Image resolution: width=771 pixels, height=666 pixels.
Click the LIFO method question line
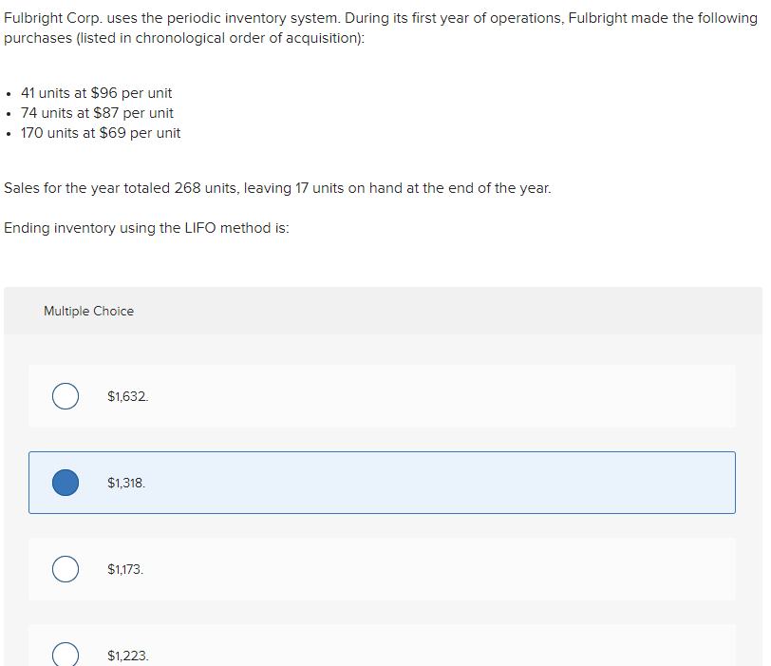145,228
